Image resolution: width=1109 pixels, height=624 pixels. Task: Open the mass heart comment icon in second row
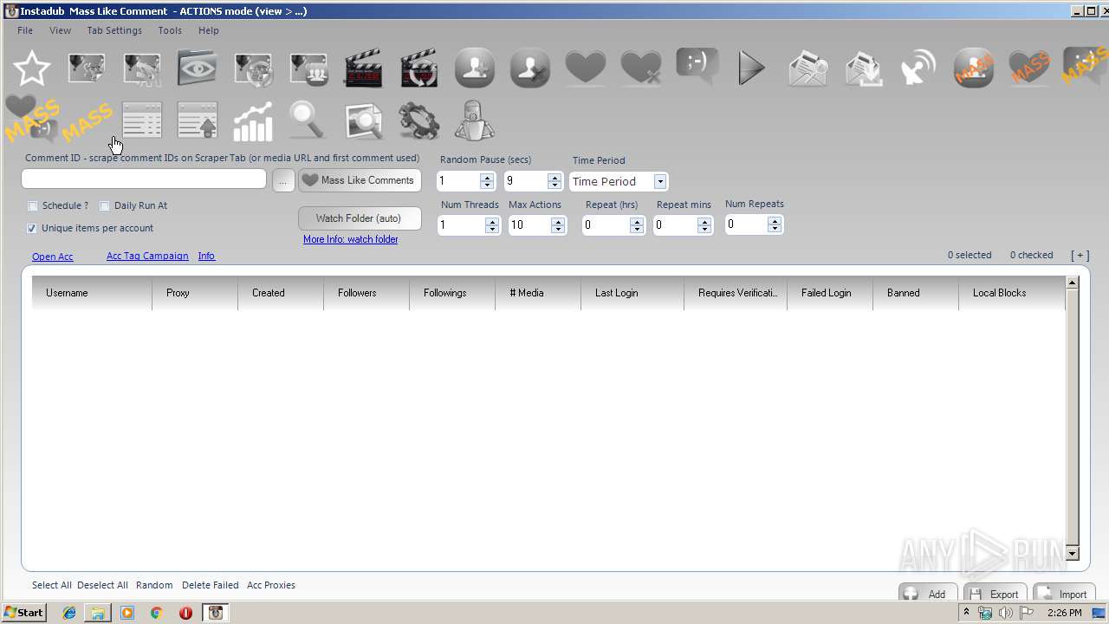32,120
